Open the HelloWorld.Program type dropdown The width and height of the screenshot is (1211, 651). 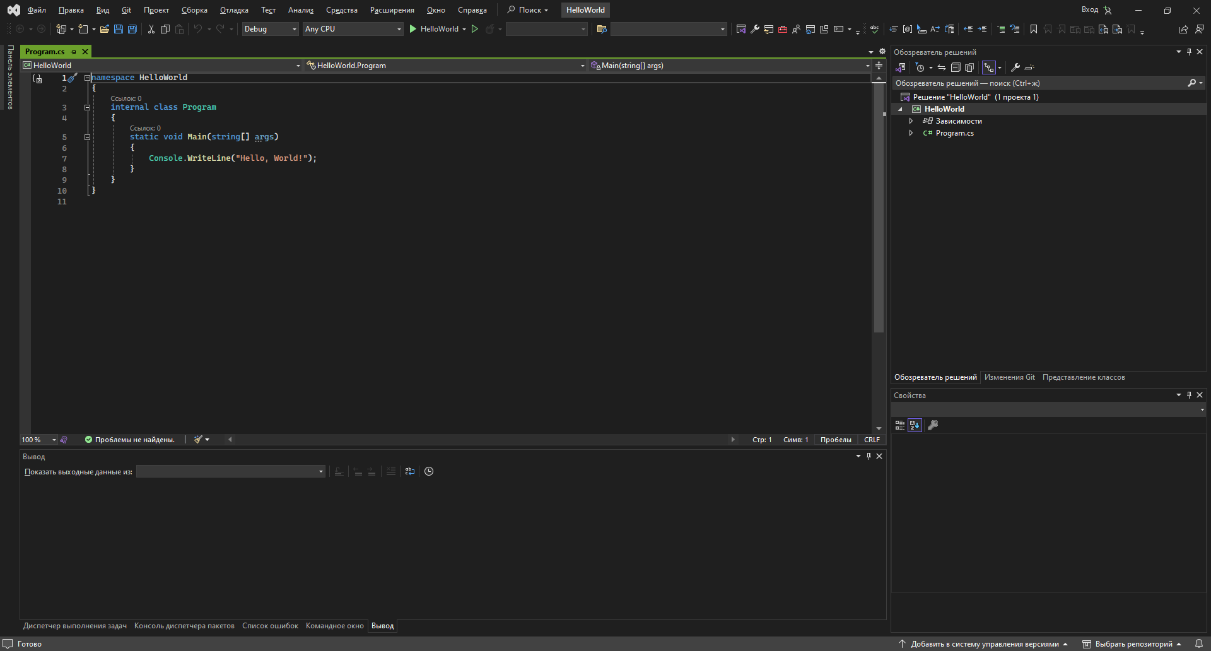(x=446, y=66)
